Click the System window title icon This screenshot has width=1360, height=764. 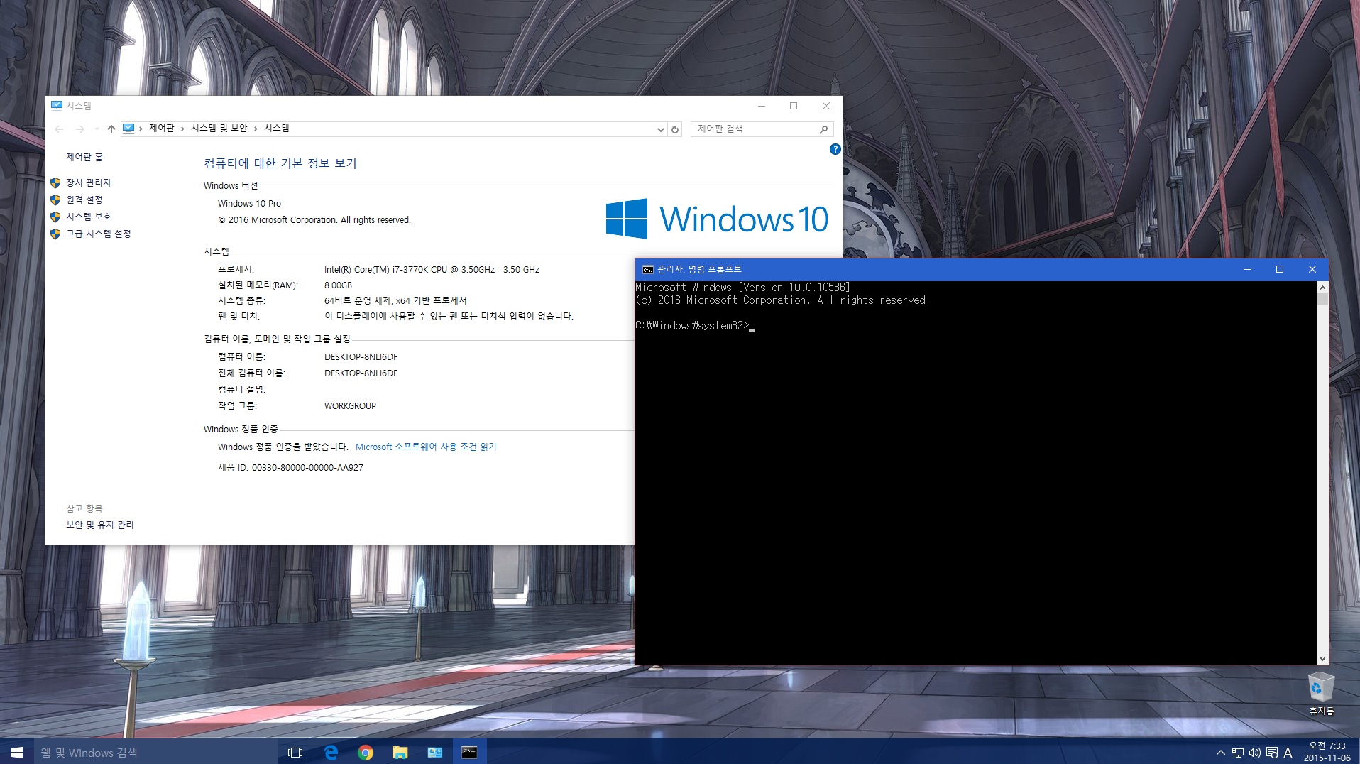coord(57,106)
